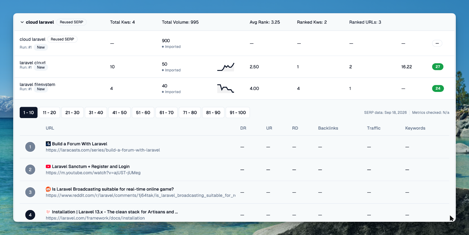Click the New tag under cloud laravel keyword
Screen dimensions: 469x235
pyautogui.click(x=41, y=47)
